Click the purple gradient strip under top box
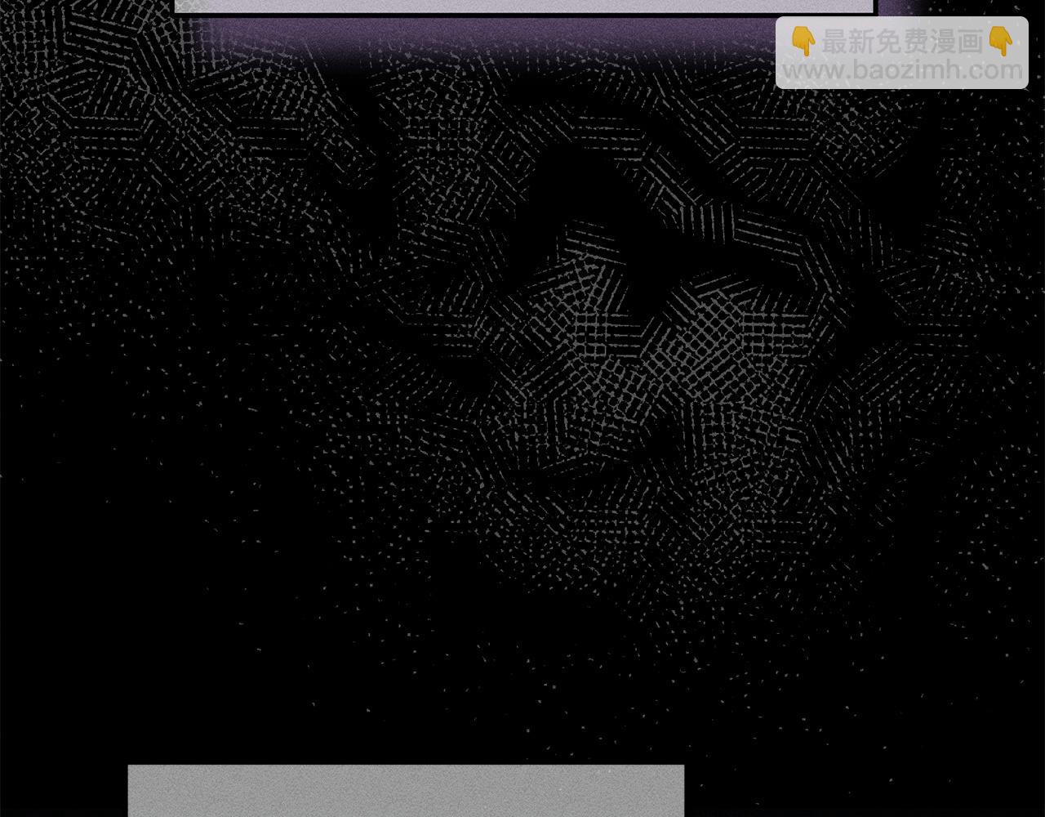The width and height of the screenshot is (1045, 817). pos(490,37)
